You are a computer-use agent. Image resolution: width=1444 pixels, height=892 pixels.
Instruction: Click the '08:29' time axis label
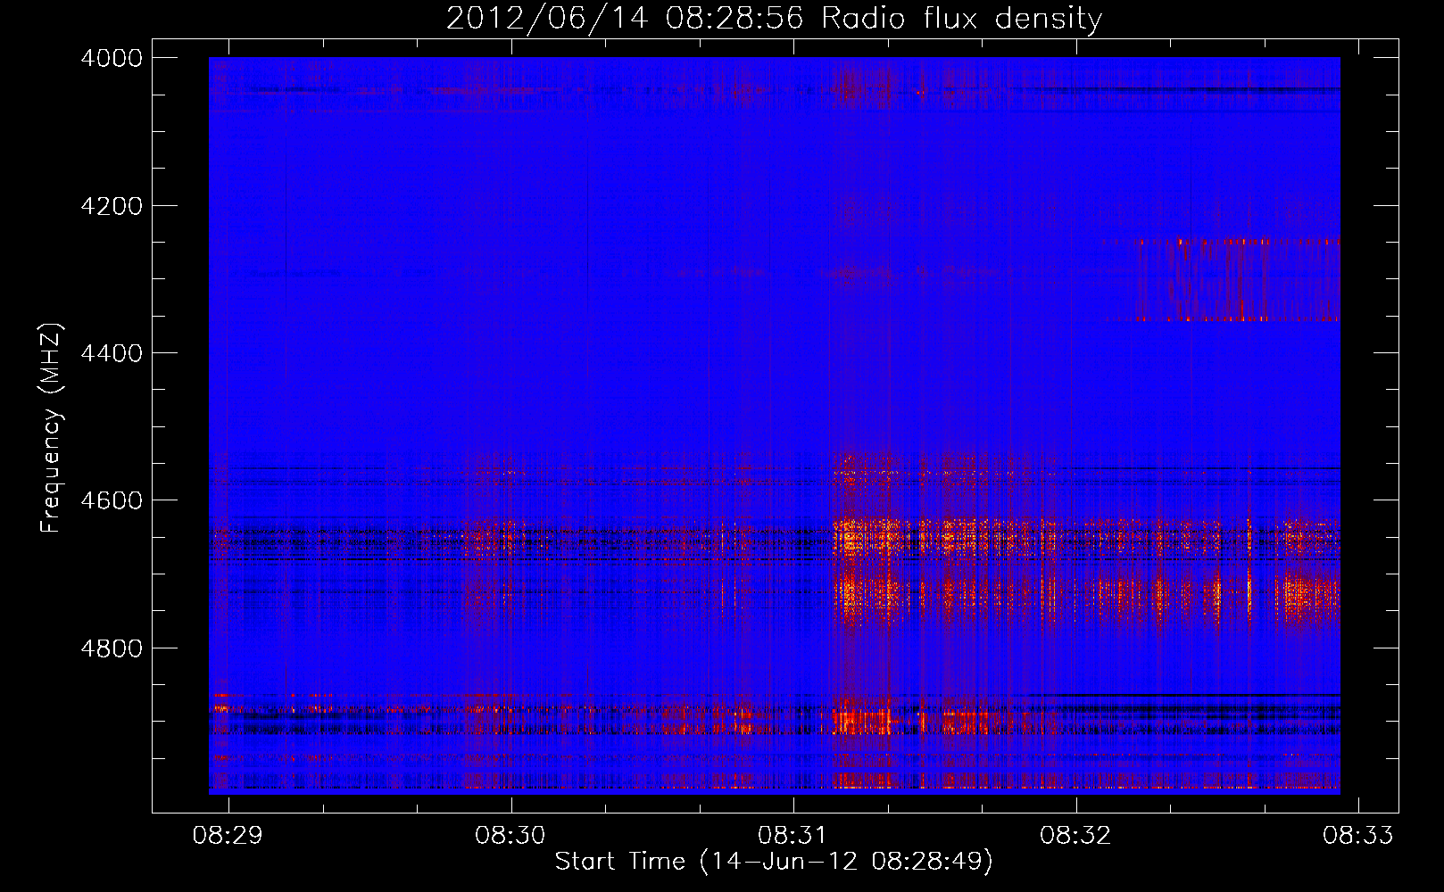pos(228,836)
